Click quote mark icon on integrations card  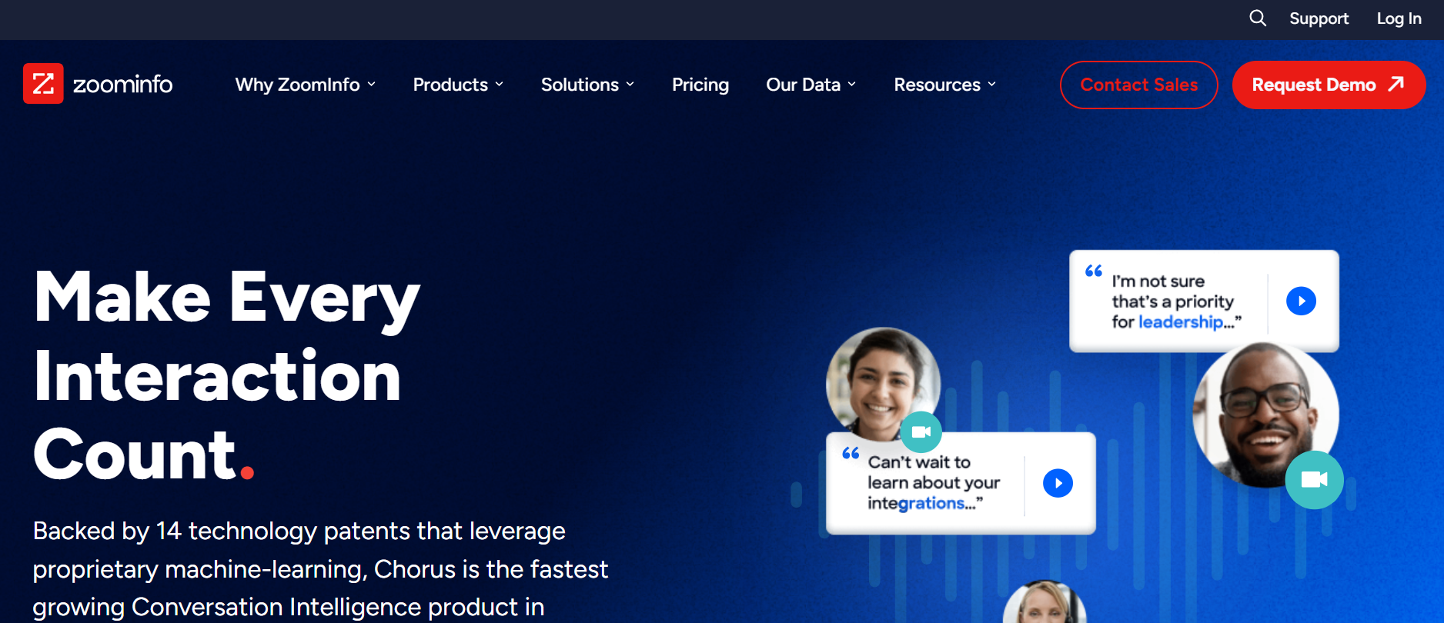(x=851, y=453)
